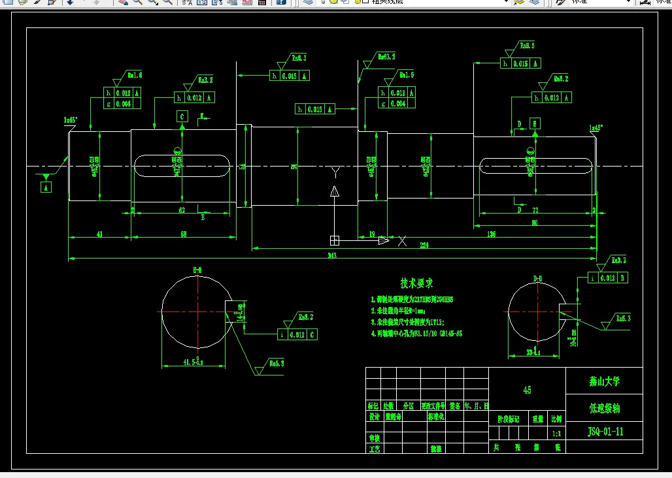672x478 pixels.
Task: Click the layer color square beside 粗实线层
Action: coord(365,2)
